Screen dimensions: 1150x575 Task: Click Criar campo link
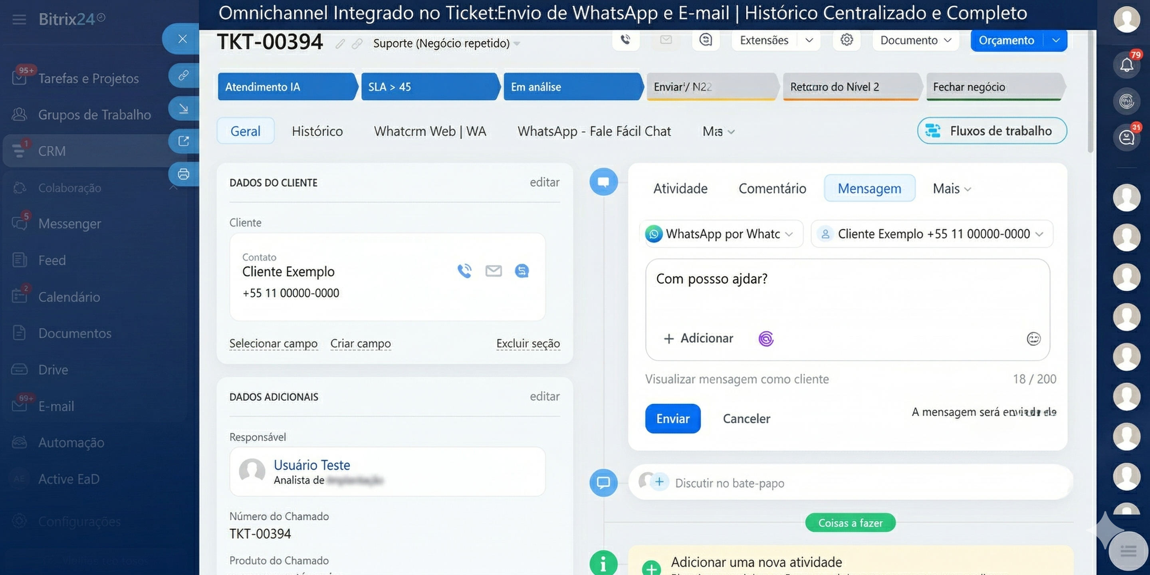click(x=360, y=343)
